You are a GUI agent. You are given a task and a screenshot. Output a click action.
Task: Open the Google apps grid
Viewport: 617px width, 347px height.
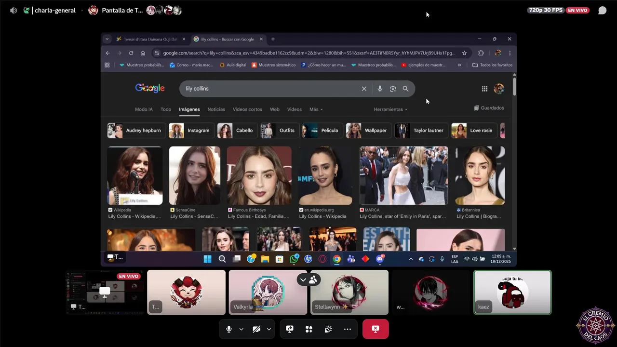click(484, 89)
